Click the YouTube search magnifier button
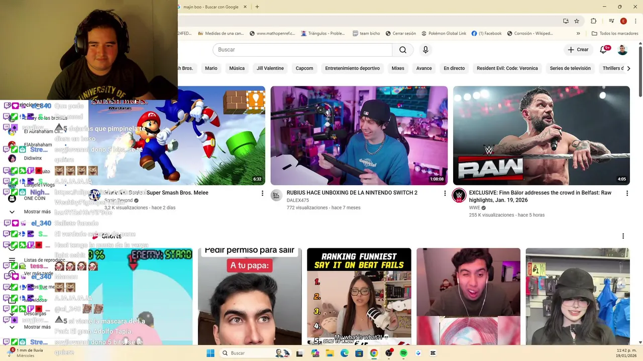643x361 pixels. click(403, 50)
